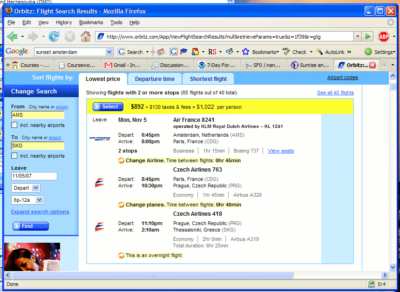The width and height of the screenshot is (400, 292).
Task: Open the Airport codes link
Action: [342, 77]
